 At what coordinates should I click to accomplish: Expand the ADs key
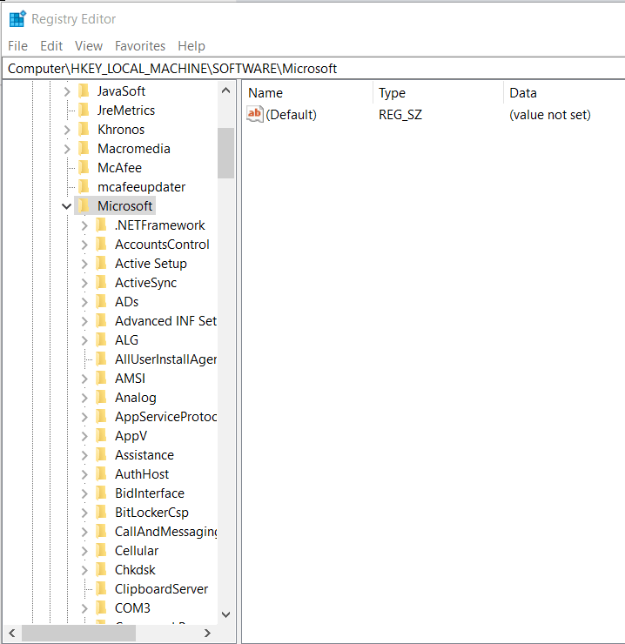(84, 302)
